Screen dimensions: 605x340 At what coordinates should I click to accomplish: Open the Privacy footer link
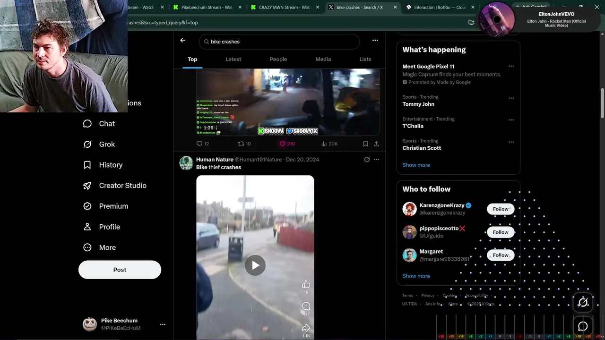pyautogui.click(x=428, y=295)
